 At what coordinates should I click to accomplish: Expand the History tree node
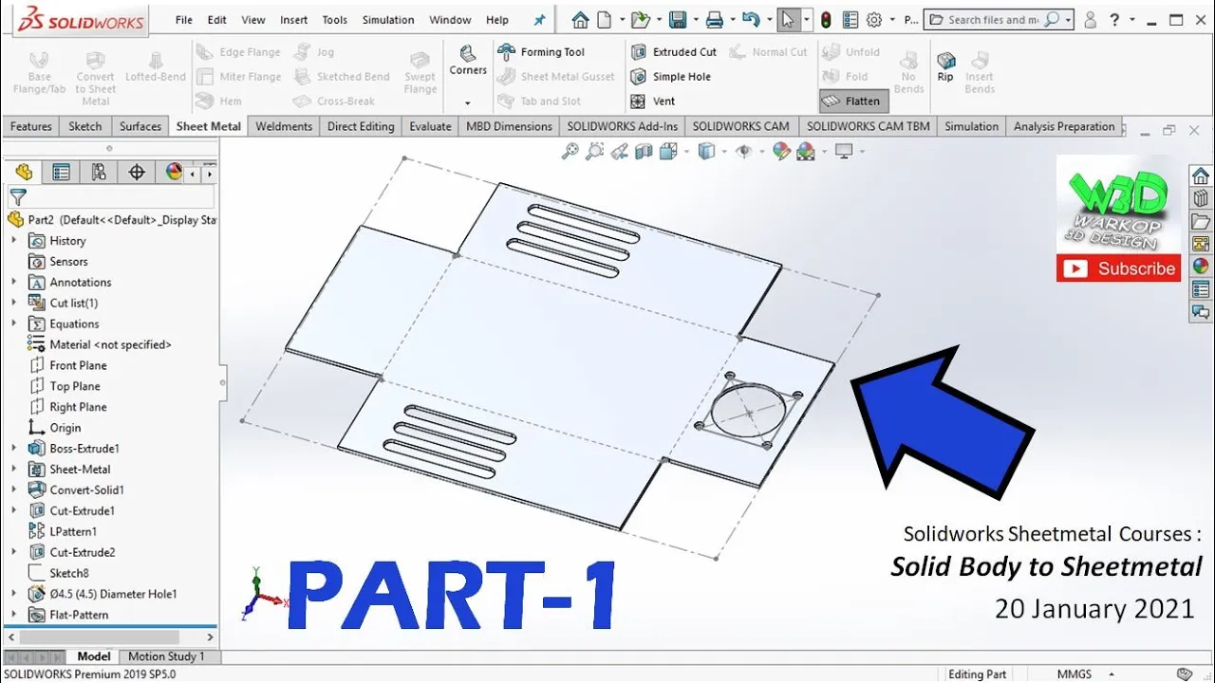pyautogui.click(x=14, y=241)
